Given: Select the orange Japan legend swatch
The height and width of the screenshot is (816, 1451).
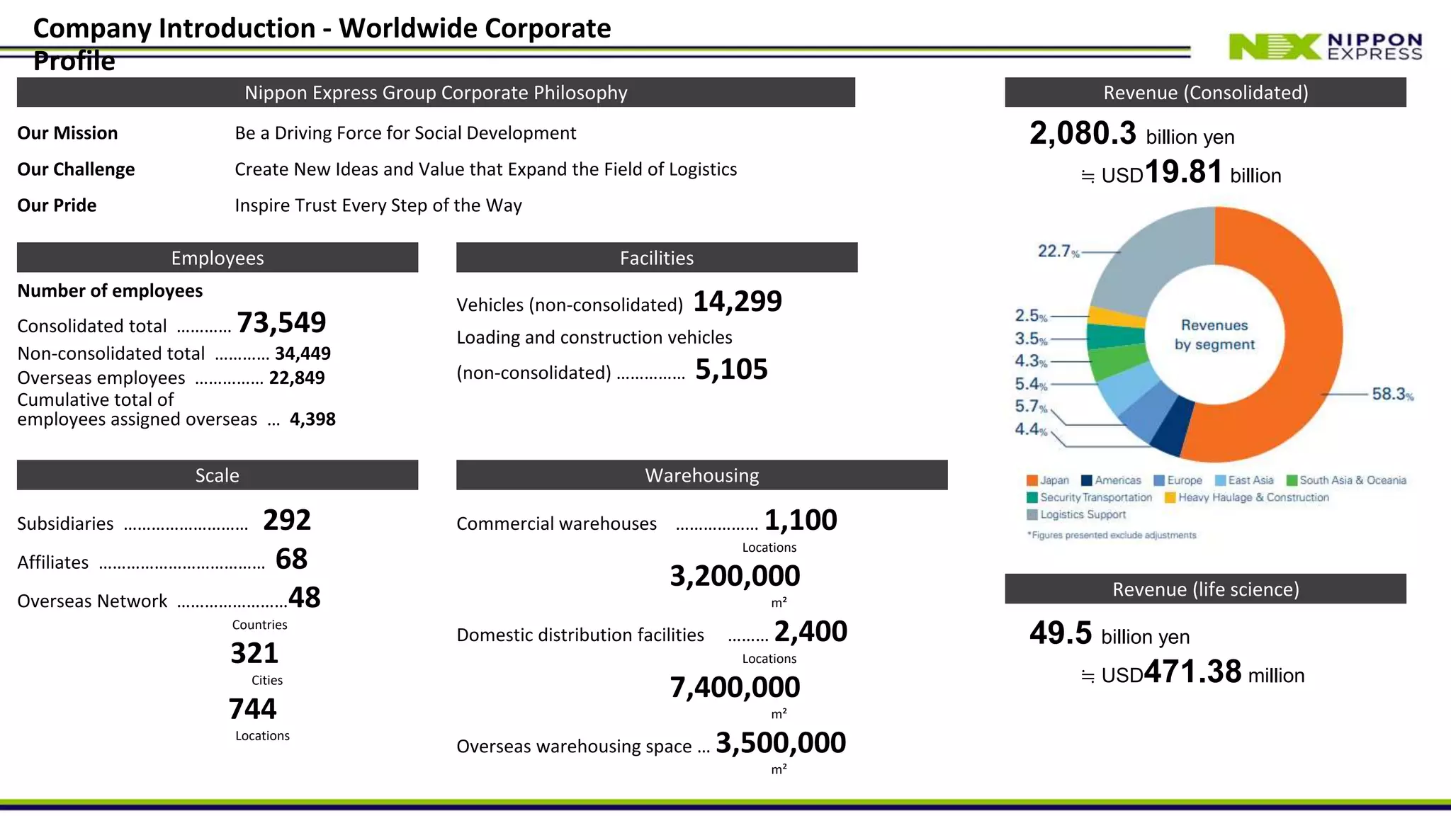Looking at the screenshot, I should 1032,480.
